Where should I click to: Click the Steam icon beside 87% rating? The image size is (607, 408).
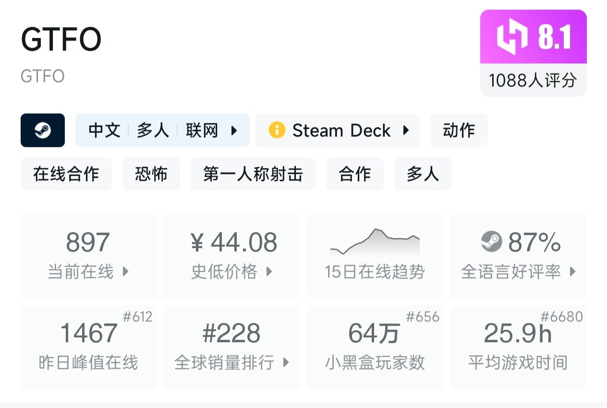pyautogui.click(x=491, y=242)
